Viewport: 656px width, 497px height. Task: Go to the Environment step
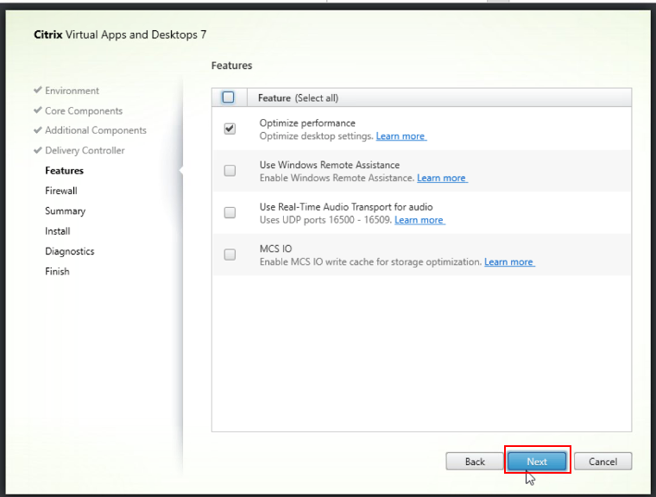click(x=72, y=91)
